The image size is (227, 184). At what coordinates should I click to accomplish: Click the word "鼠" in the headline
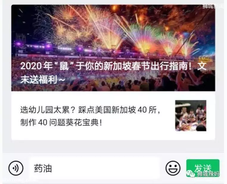64,66
